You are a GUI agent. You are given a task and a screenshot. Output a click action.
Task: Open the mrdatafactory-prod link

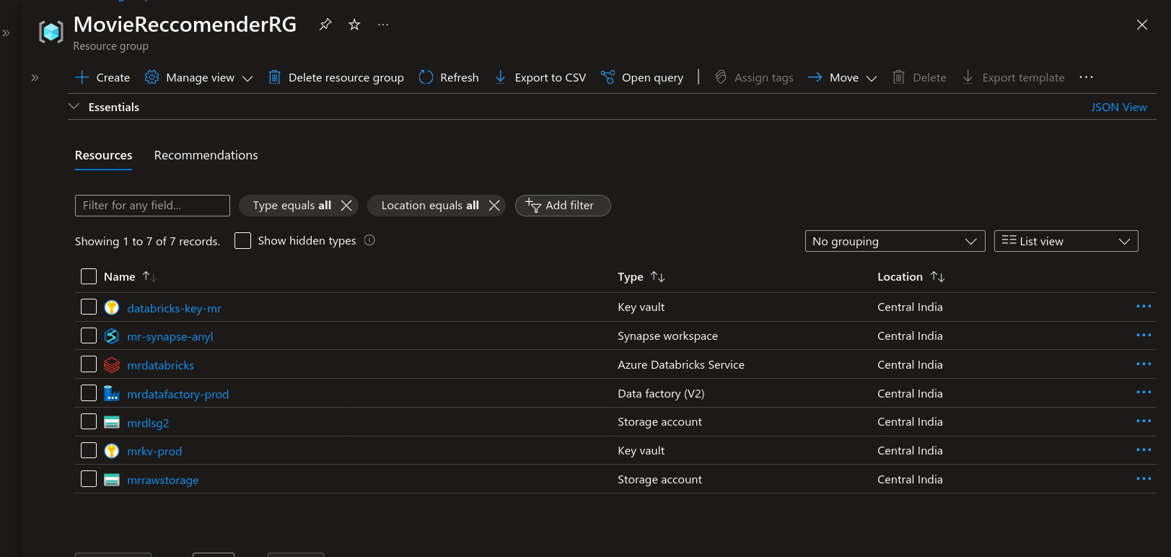click(177, 394)
